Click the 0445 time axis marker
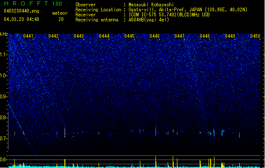 tap(129, 36)
